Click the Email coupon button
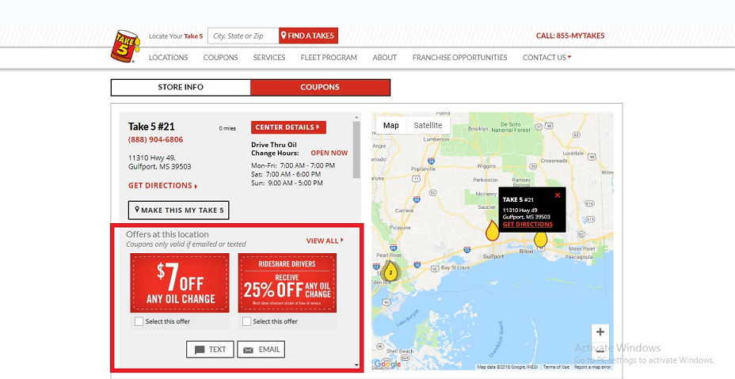Viewport: 735px width, 379px height. 261,350
